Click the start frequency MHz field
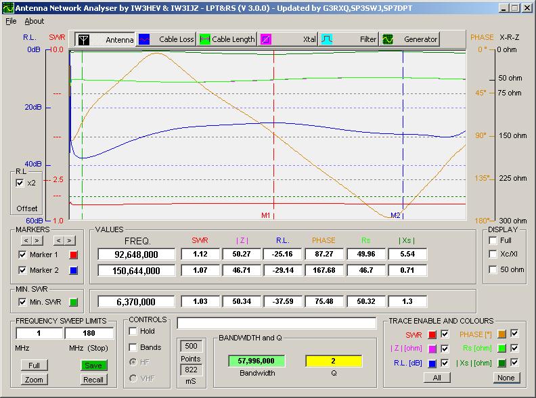This screenshot has width=536, height=398. pyautogui.click(x=39, y=333)
